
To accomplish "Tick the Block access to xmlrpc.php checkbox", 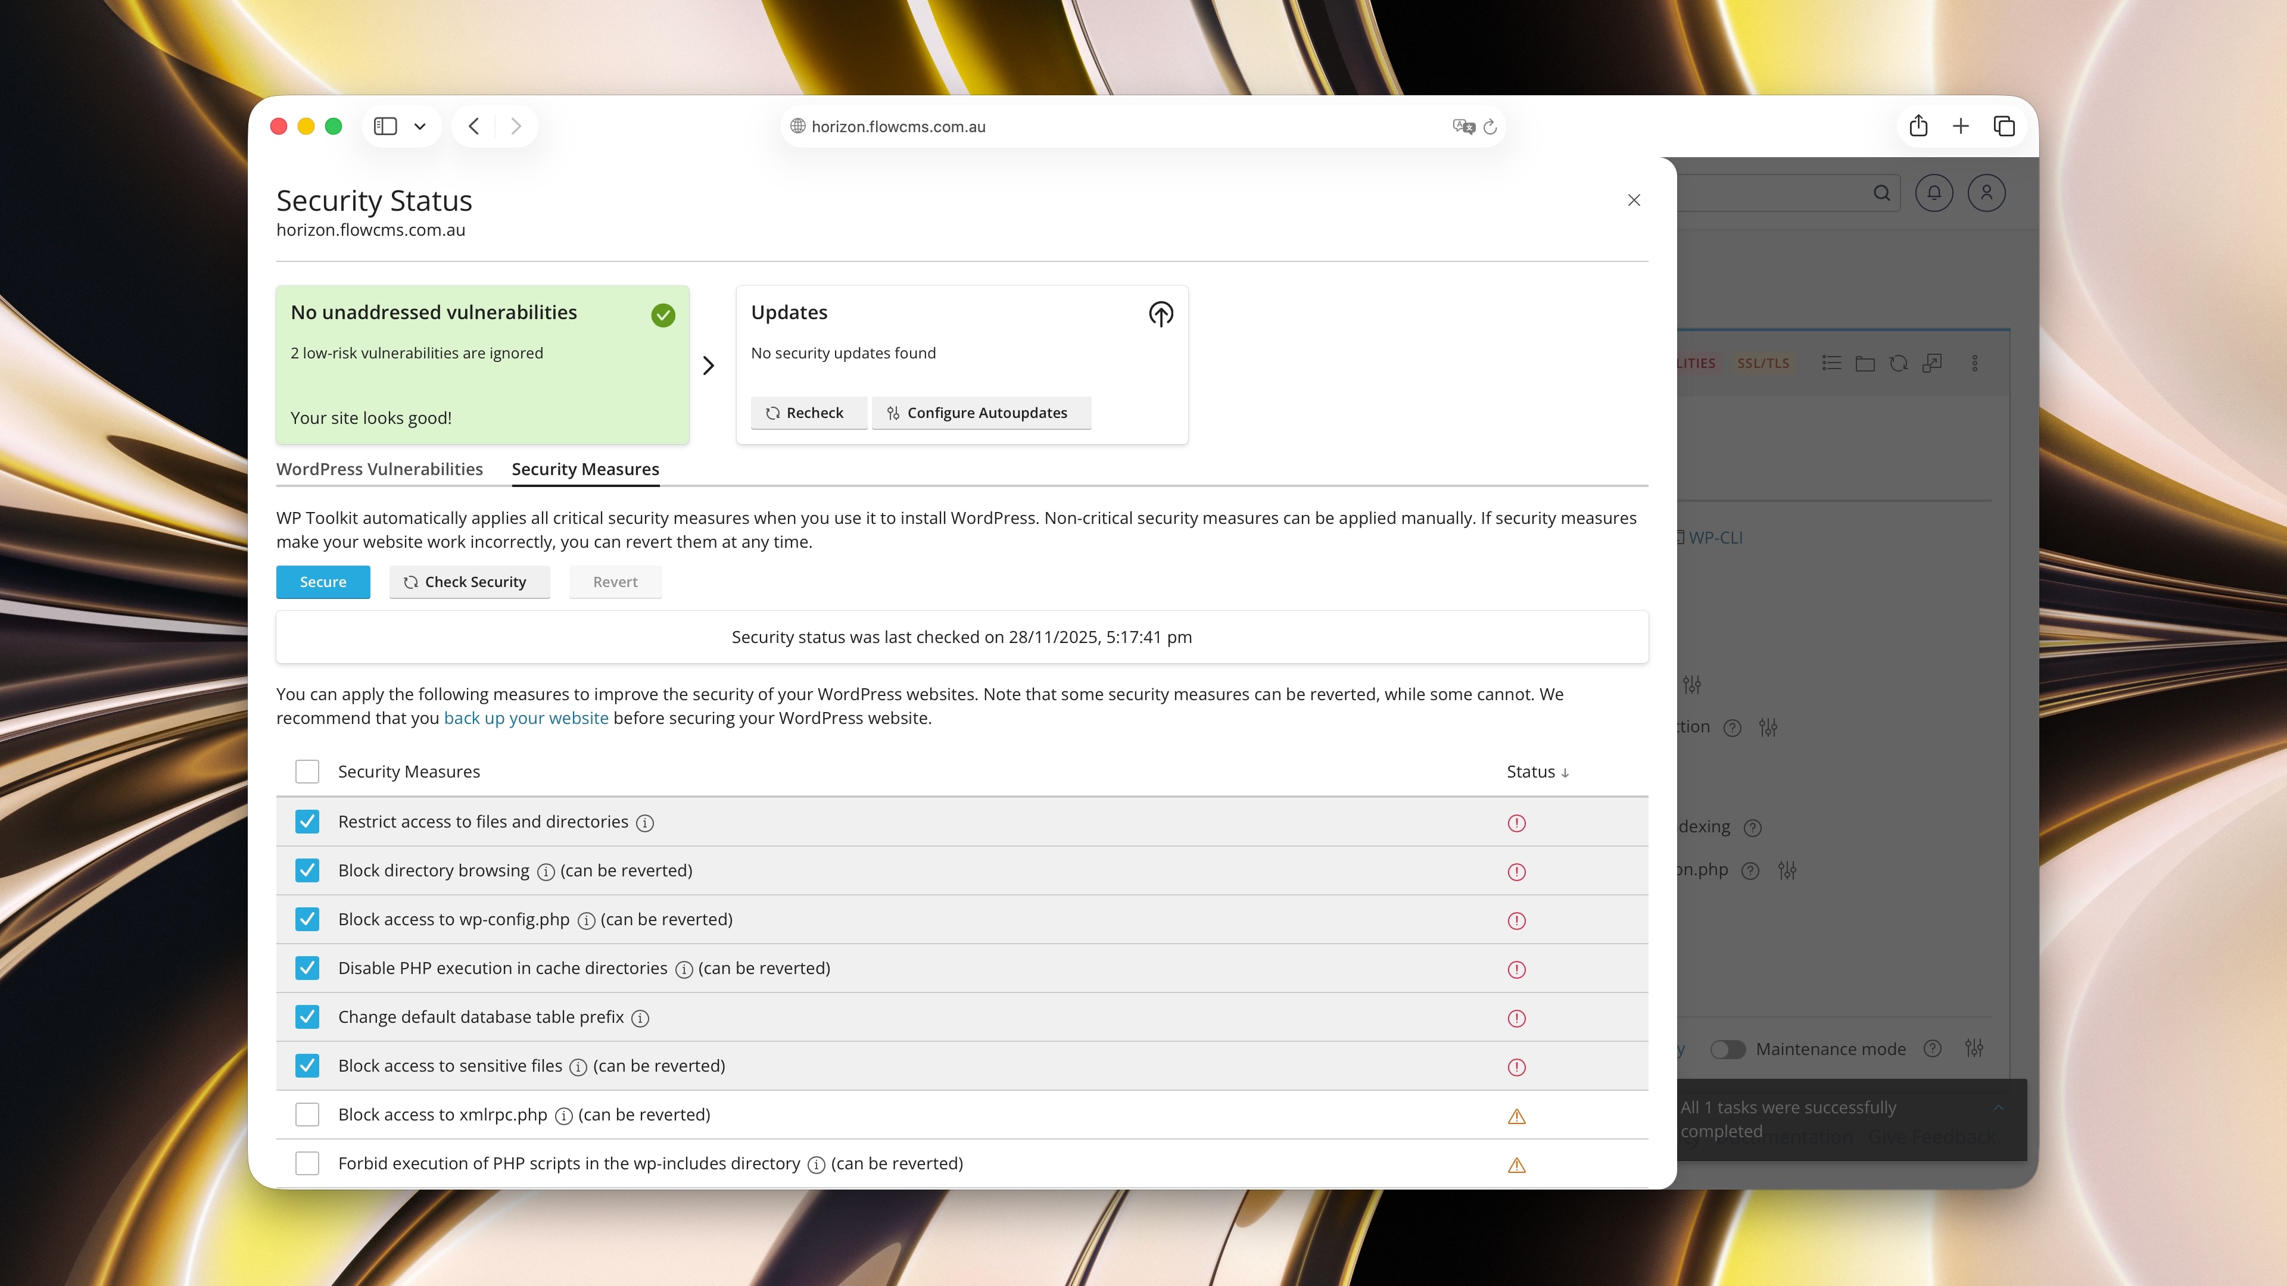I will pos(307,1115).
